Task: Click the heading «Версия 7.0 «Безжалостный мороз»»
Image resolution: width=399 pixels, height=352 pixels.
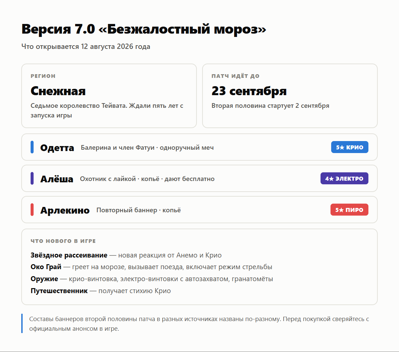Action: coord(144,29)
